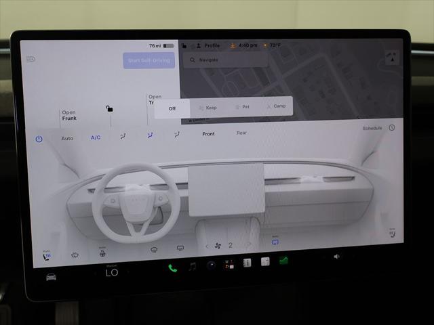Tap the climate power icon
The width and height of the screenshot is (434, 325).
click(39, 139)
